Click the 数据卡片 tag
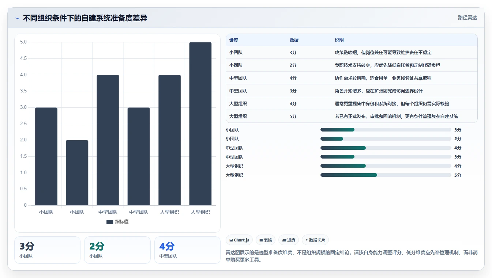The height and width of the screenshot is (278, 492). [315, 240]
